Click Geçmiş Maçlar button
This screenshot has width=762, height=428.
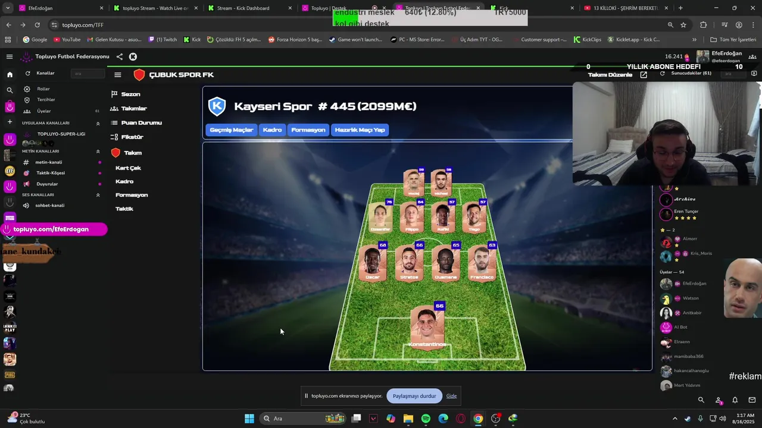coord(232,130)
